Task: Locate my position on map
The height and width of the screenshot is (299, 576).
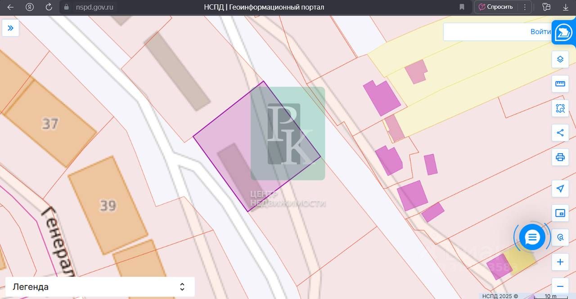Action: (x=560, y=188)
